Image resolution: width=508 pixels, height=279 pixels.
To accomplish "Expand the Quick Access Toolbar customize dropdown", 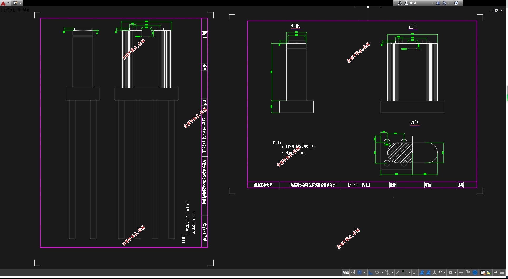I will (21, 3).
